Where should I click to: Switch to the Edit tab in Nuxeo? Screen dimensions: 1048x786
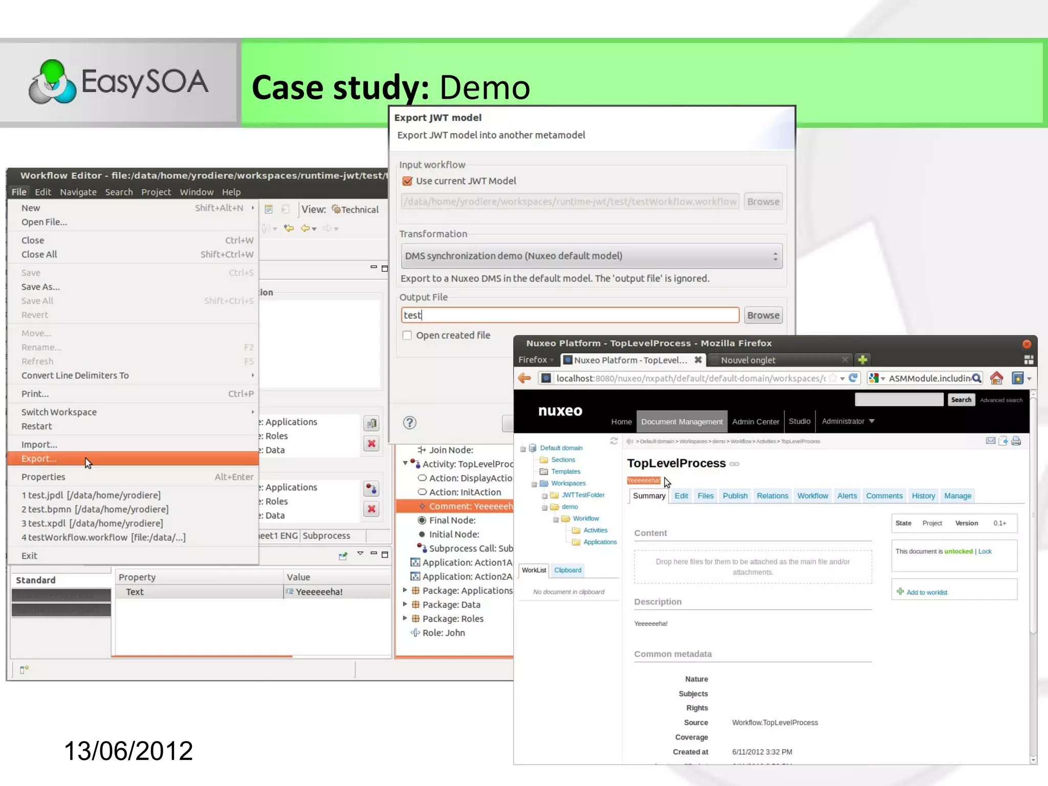(x=681, y=495)
